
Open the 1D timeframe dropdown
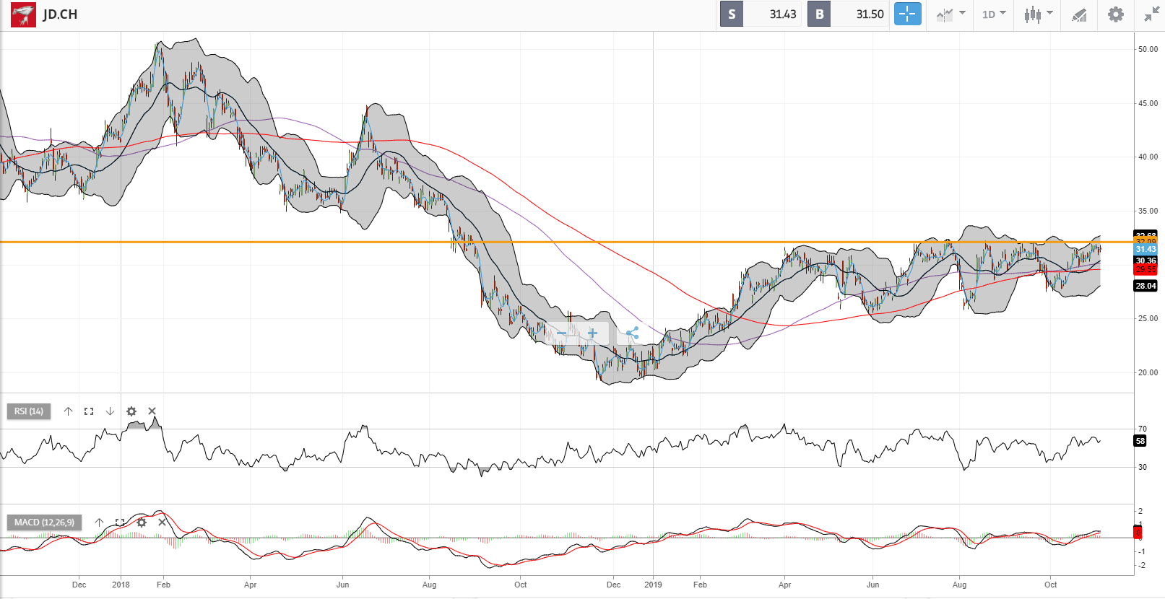pyautogui.click(x=994, y=14)
